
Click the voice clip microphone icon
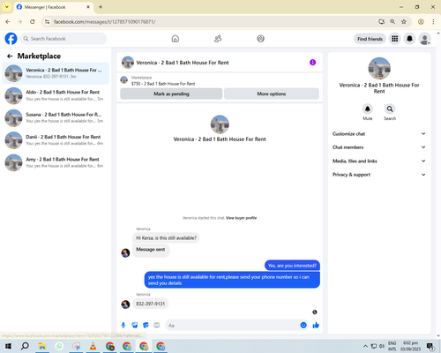click(123, 325)
